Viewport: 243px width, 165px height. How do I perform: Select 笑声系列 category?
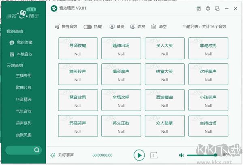tap(24, 123)
